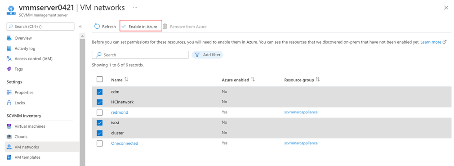Open the redmond network link
Screen dimensions: 454x166
120,112
